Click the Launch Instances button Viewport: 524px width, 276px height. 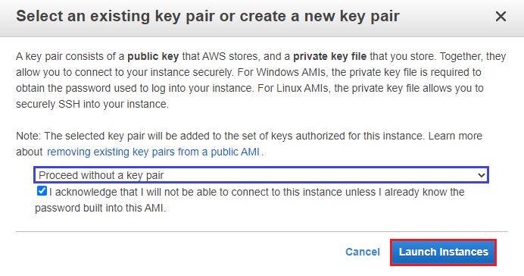click(x=443, y=252)
